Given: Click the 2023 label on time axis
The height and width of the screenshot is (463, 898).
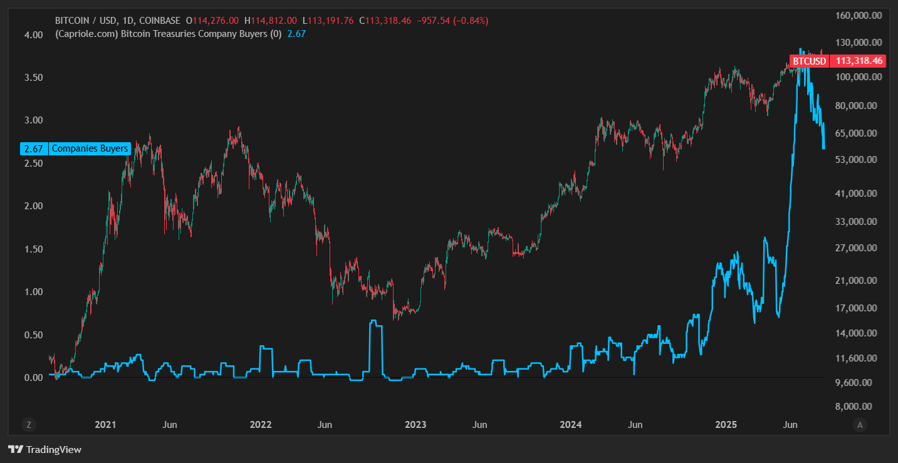Looking at the screenshot, I should coord(415,425).
